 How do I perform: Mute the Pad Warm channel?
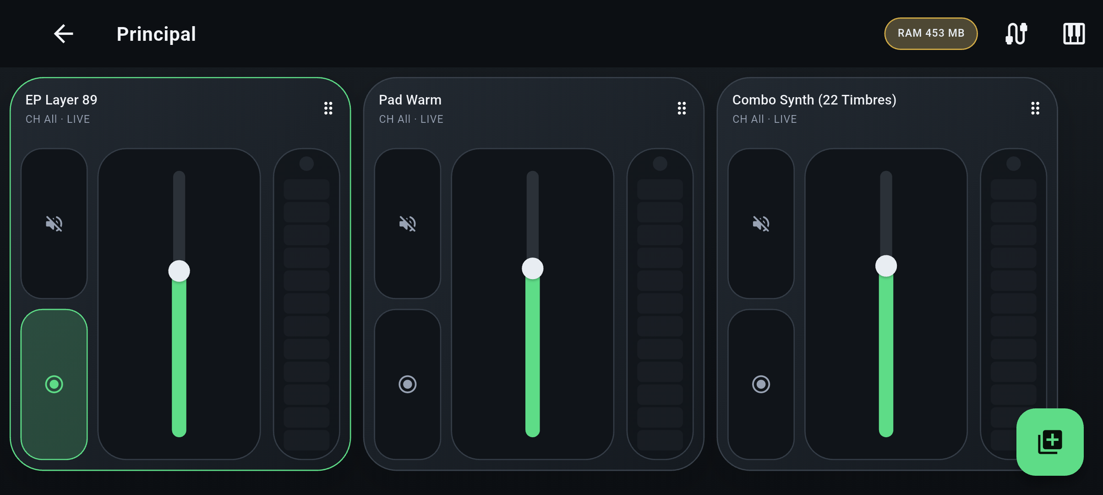408,223
